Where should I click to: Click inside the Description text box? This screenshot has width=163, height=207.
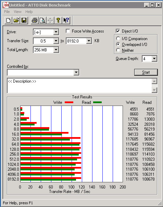pyautogui.click(x=79, y=86)
